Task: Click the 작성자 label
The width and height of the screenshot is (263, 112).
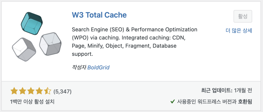Action: [x=79, y=68]
